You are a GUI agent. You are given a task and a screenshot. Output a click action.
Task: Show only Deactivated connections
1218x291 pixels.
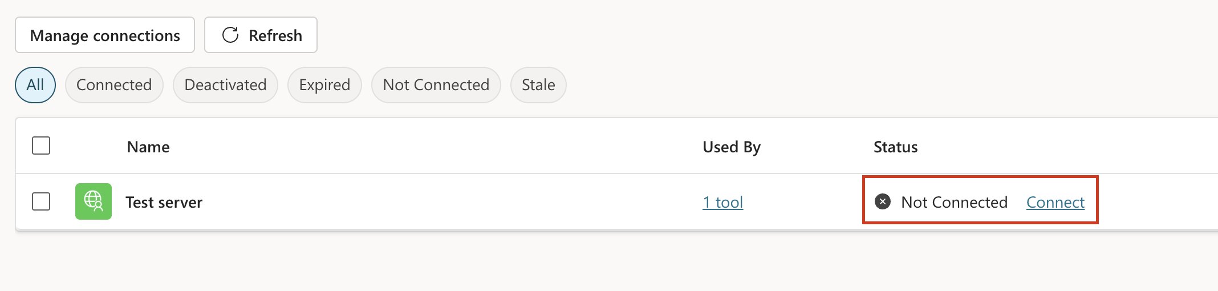[x=225, y=85]
